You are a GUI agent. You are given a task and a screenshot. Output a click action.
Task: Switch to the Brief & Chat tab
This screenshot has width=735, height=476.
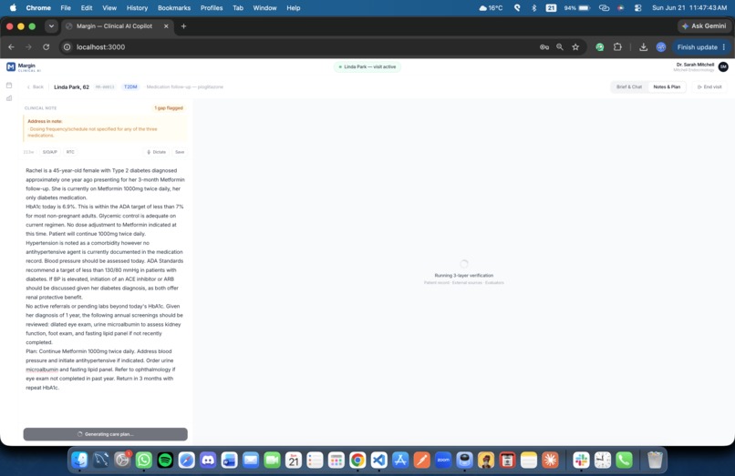pyautogui.click(x=629, y=87)
